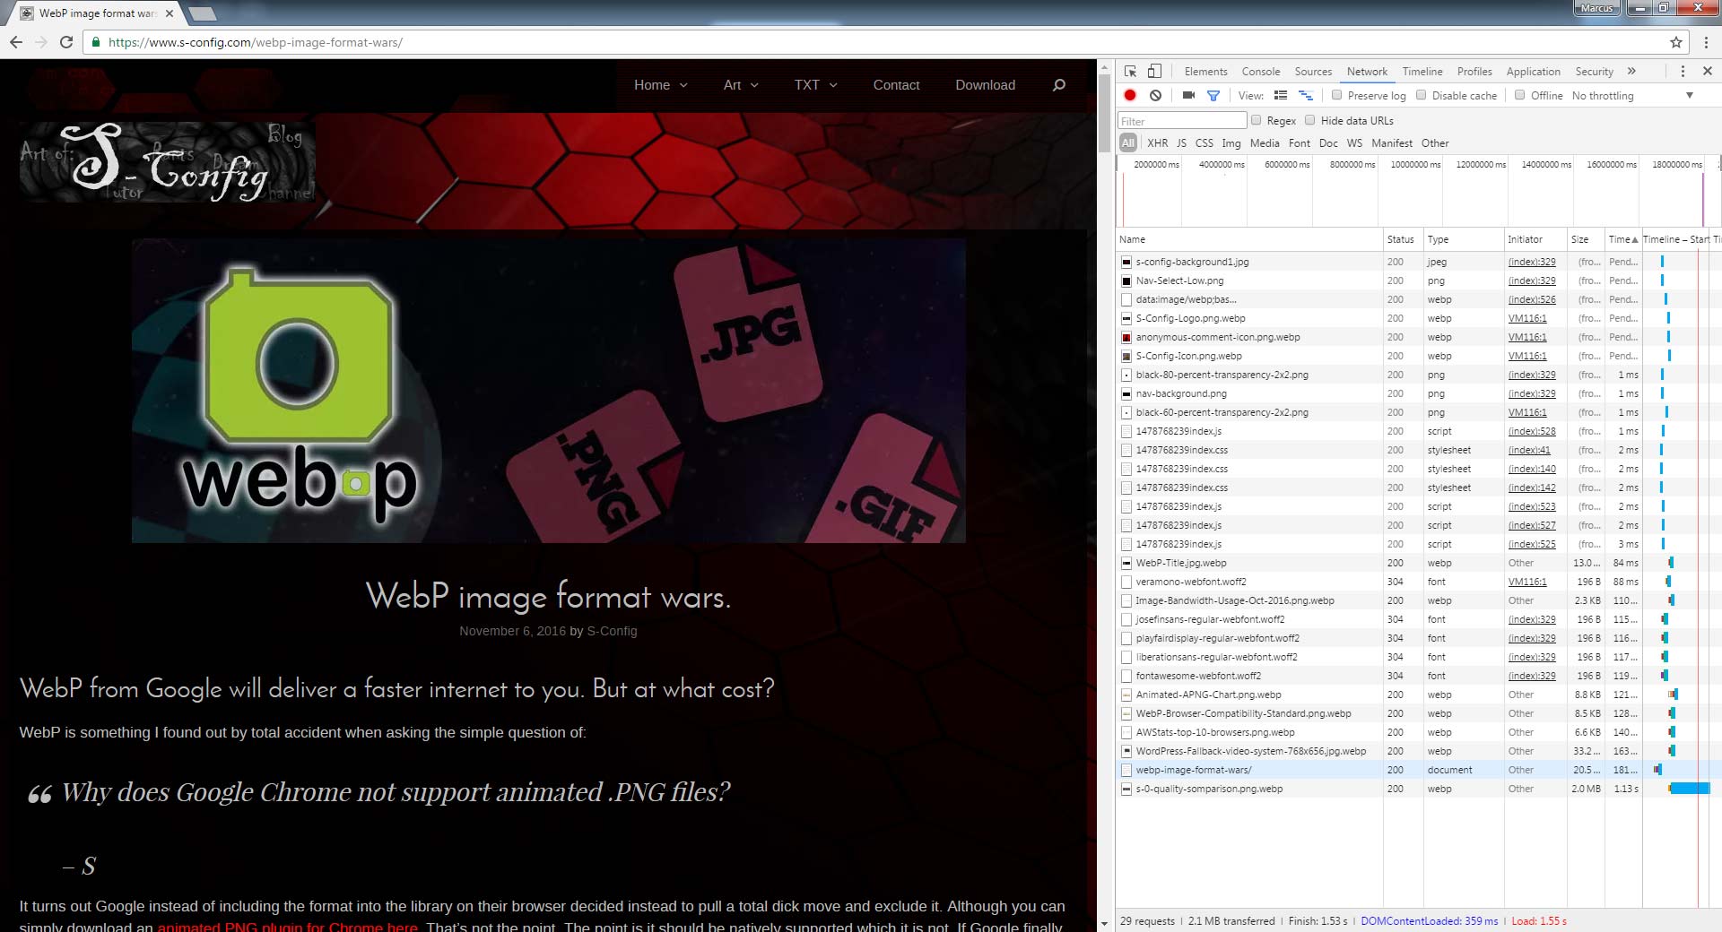Click the browser back arrow
The image size is (1722, 932).
click(16, 42)
